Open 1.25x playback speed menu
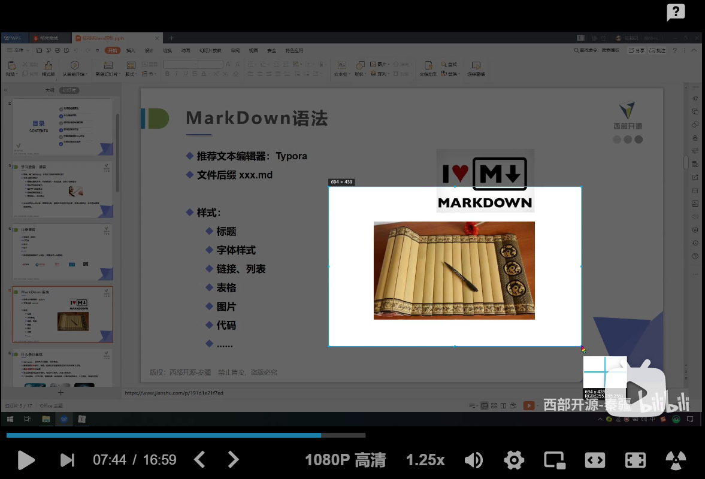This screenshot has width=705, height=479. pos(425,460)
